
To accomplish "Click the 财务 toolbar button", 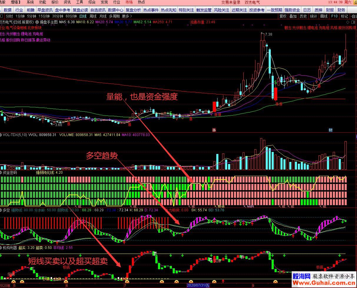I will pyautogui.click(x=341, y=10).
